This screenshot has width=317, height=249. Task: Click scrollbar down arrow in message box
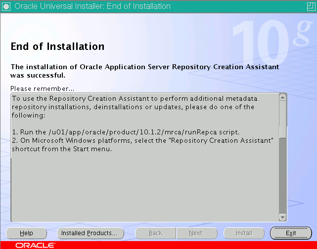[x=282, y=217]
